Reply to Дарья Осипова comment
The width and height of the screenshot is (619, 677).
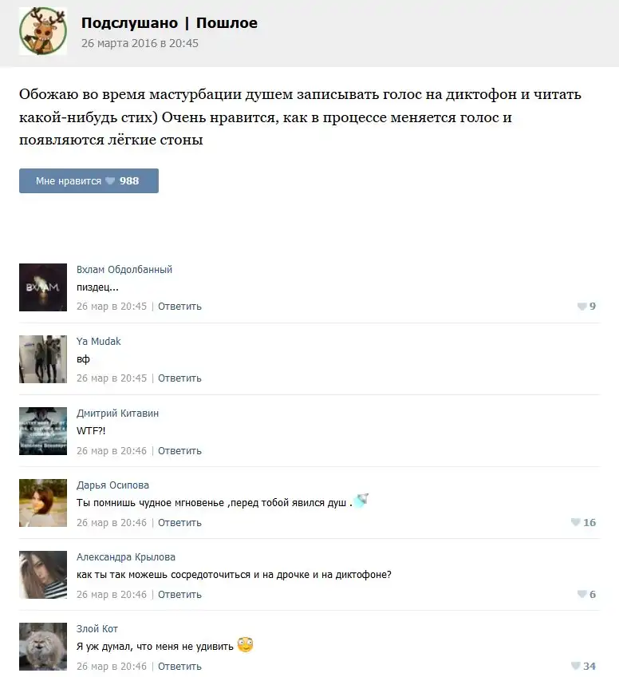tap(179, 522)
